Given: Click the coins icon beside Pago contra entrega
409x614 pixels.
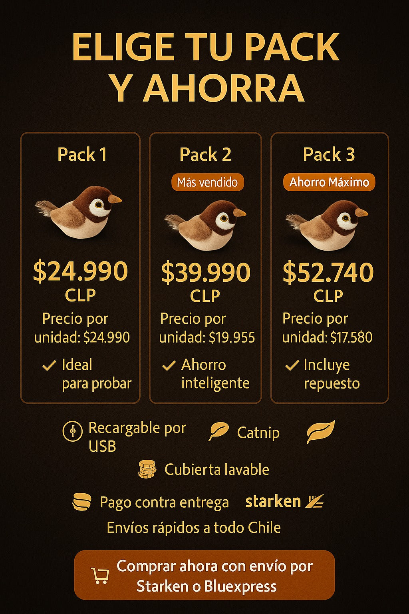Looking at the screenshot, I should tap(82, 502).
